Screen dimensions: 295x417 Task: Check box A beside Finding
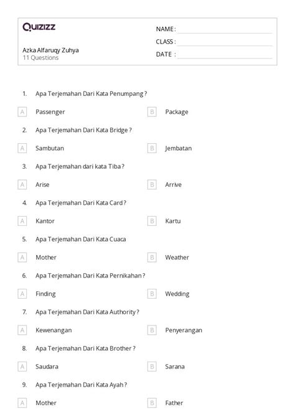point(22,294)
